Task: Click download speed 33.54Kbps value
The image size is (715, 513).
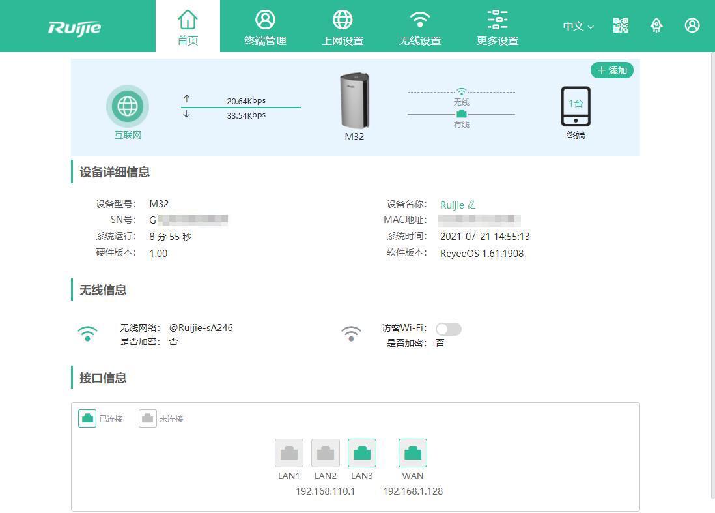Action: point(246,115)
